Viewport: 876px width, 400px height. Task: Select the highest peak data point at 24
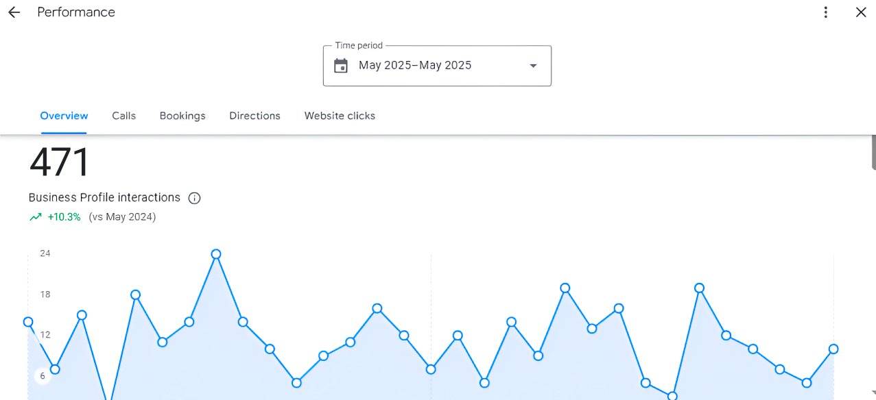tap(216, 254)
